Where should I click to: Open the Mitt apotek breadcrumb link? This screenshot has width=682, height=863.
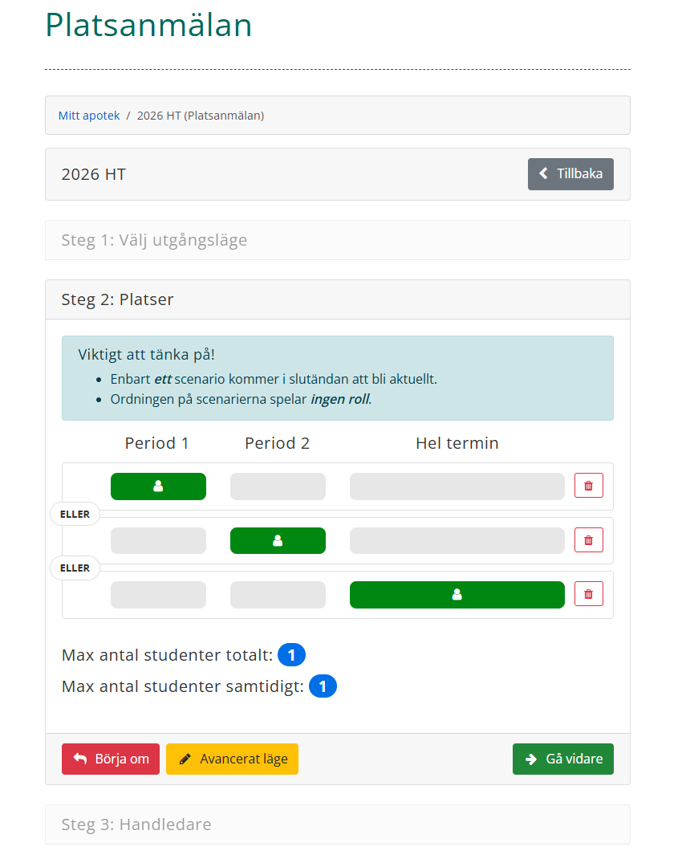(x=89, y=116)
